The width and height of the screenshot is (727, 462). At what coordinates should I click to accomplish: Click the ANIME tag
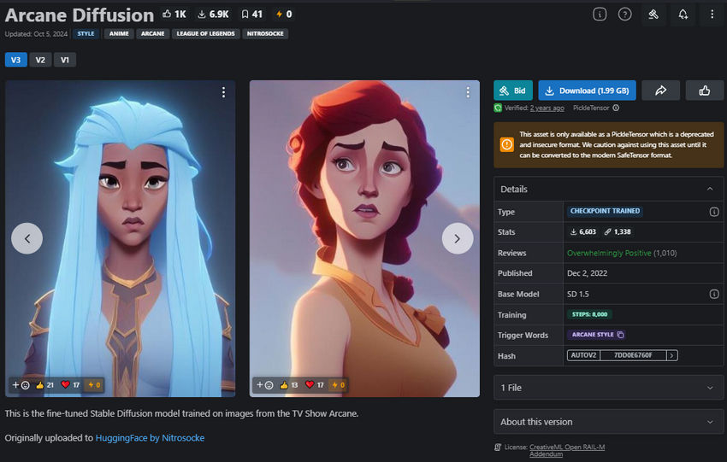pyautogui.click(x=119, y=34)
